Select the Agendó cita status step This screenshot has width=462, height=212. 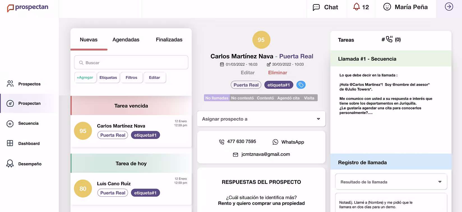(288, 98)
